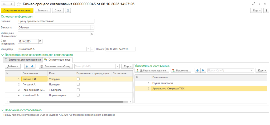Image resolution: width=270 pixels, height=125 pixels.
Task: Clear the approvers search field
Action: [118, 66]
